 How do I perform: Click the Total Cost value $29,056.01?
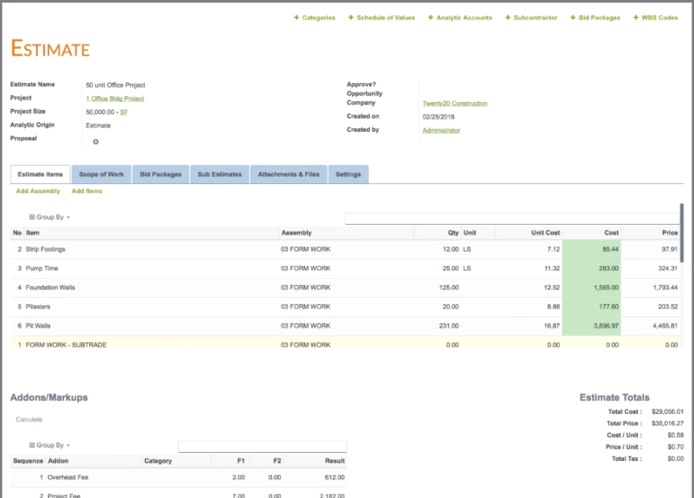click(x=667, y=412)
